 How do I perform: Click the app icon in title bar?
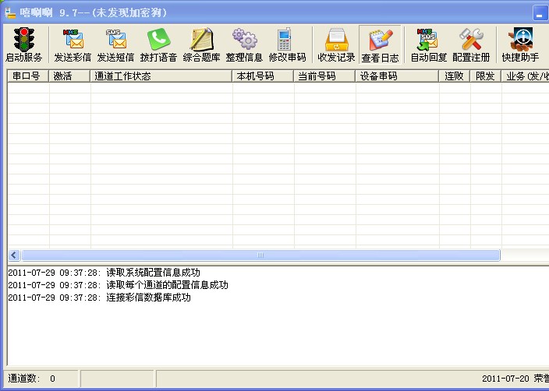pyautogui.click(x=10, y=13)
